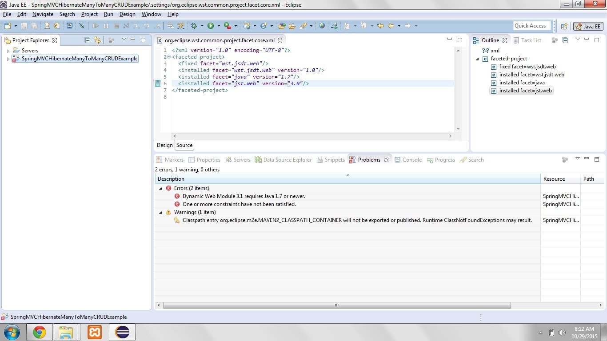This screenshot has width=607, height=341.
Task: Open the Window menu
Action: pyautogui.click(x=152, y=14)
